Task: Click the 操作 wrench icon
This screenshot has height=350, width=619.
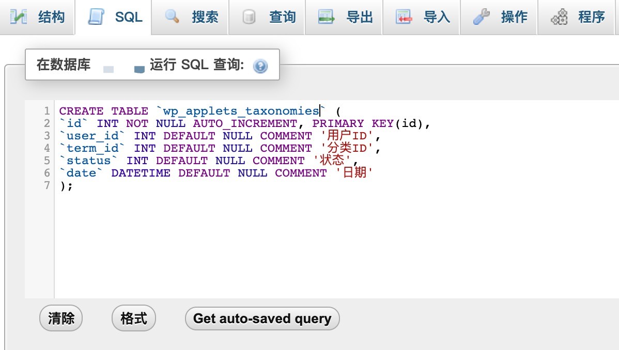Action: click(x=481, y=17)
